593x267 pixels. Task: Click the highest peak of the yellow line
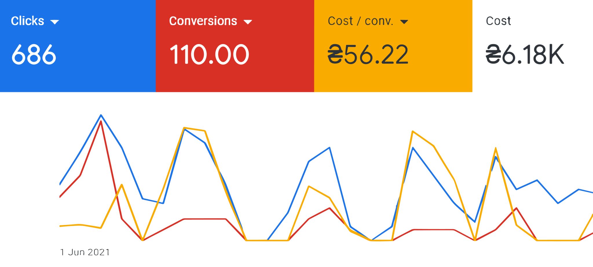pyautogui.click(x=184, y=128)
